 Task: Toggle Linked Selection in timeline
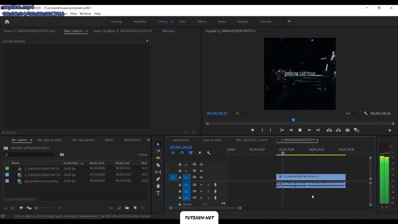coord(191,153)
